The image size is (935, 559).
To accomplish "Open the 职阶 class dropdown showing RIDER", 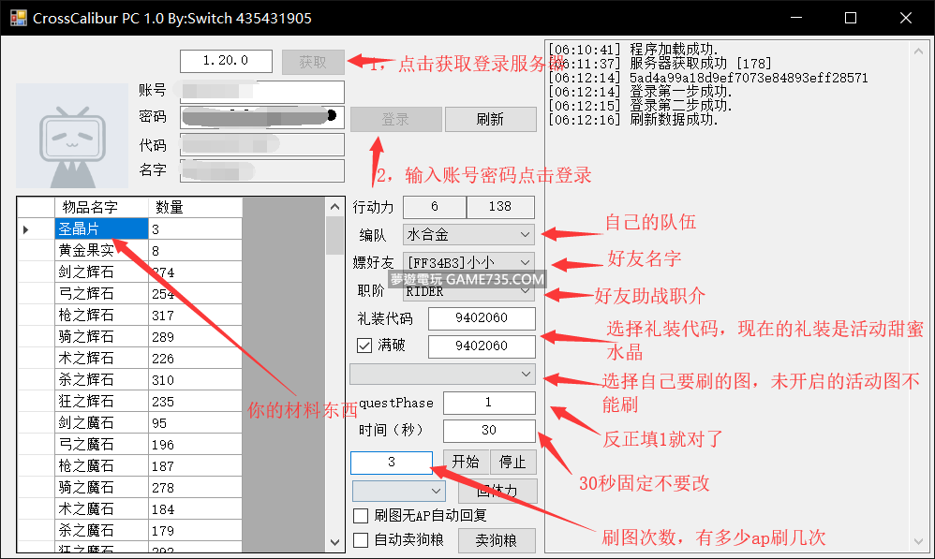I will pos(468,291).
